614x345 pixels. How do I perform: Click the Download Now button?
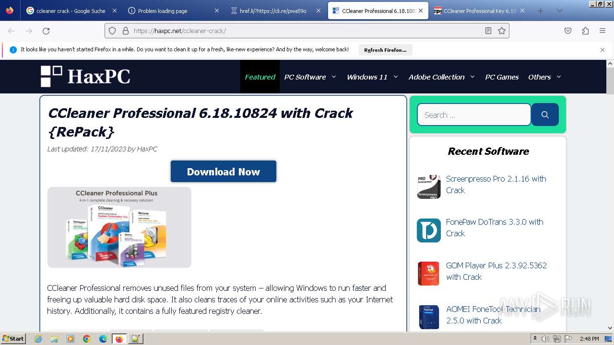point(224,172)
